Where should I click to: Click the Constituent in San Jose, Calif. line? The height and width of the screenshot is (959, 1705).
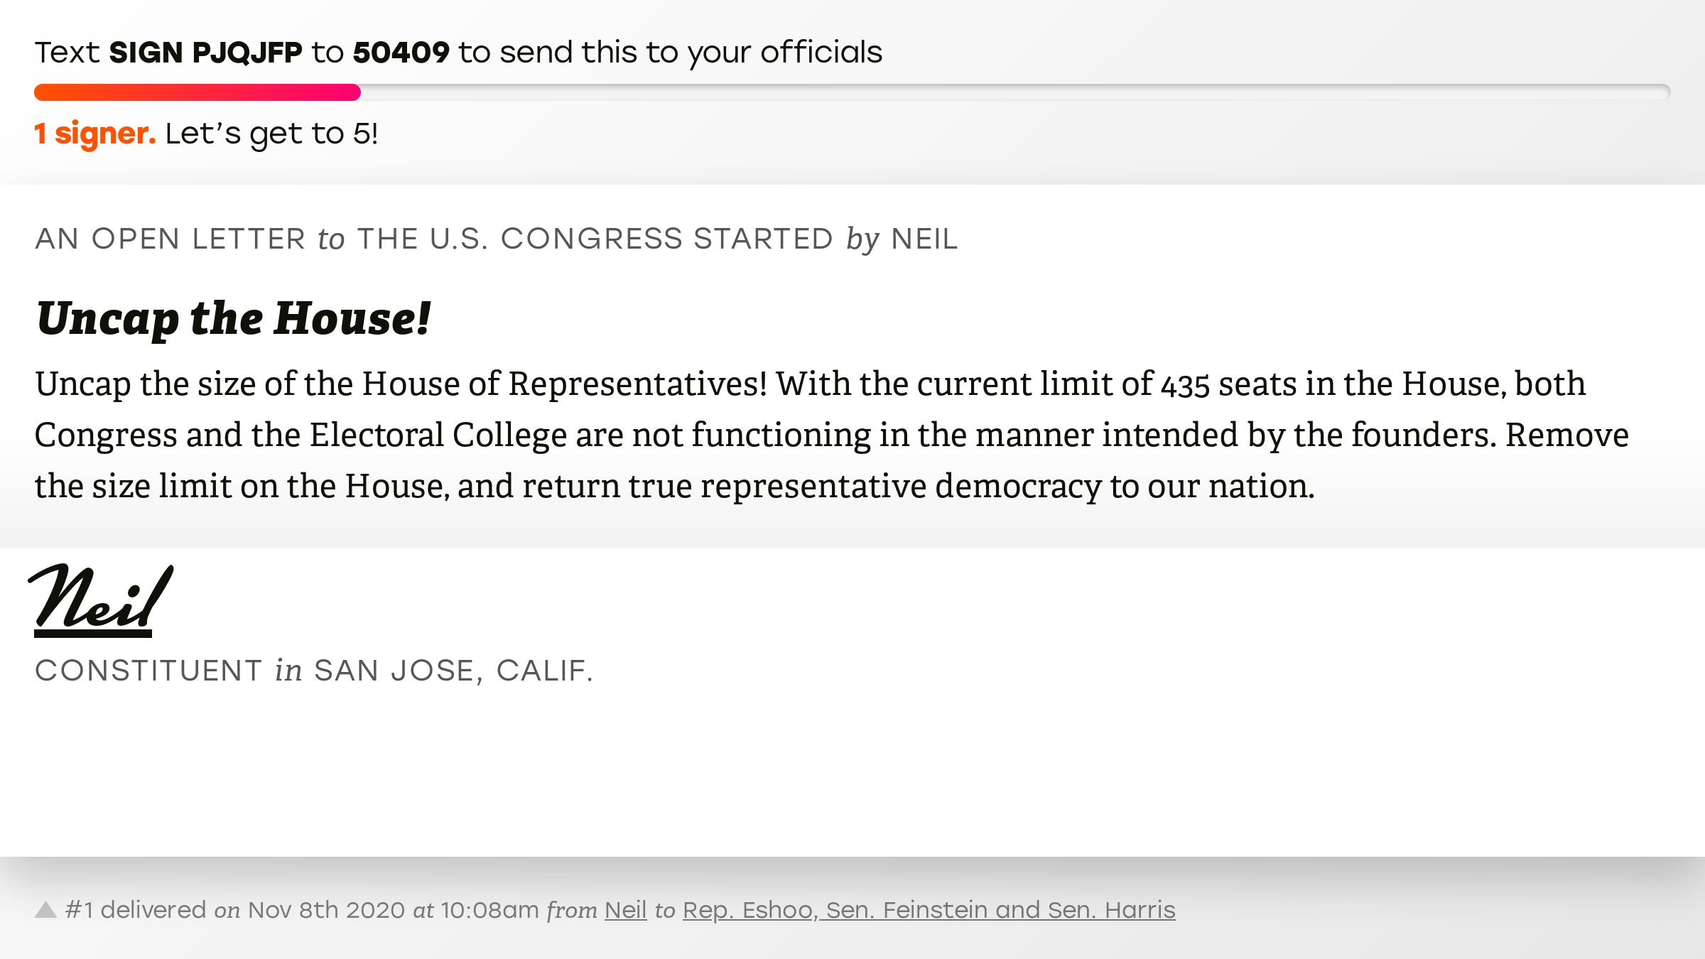pyautogui.click(x=314, y=671)
